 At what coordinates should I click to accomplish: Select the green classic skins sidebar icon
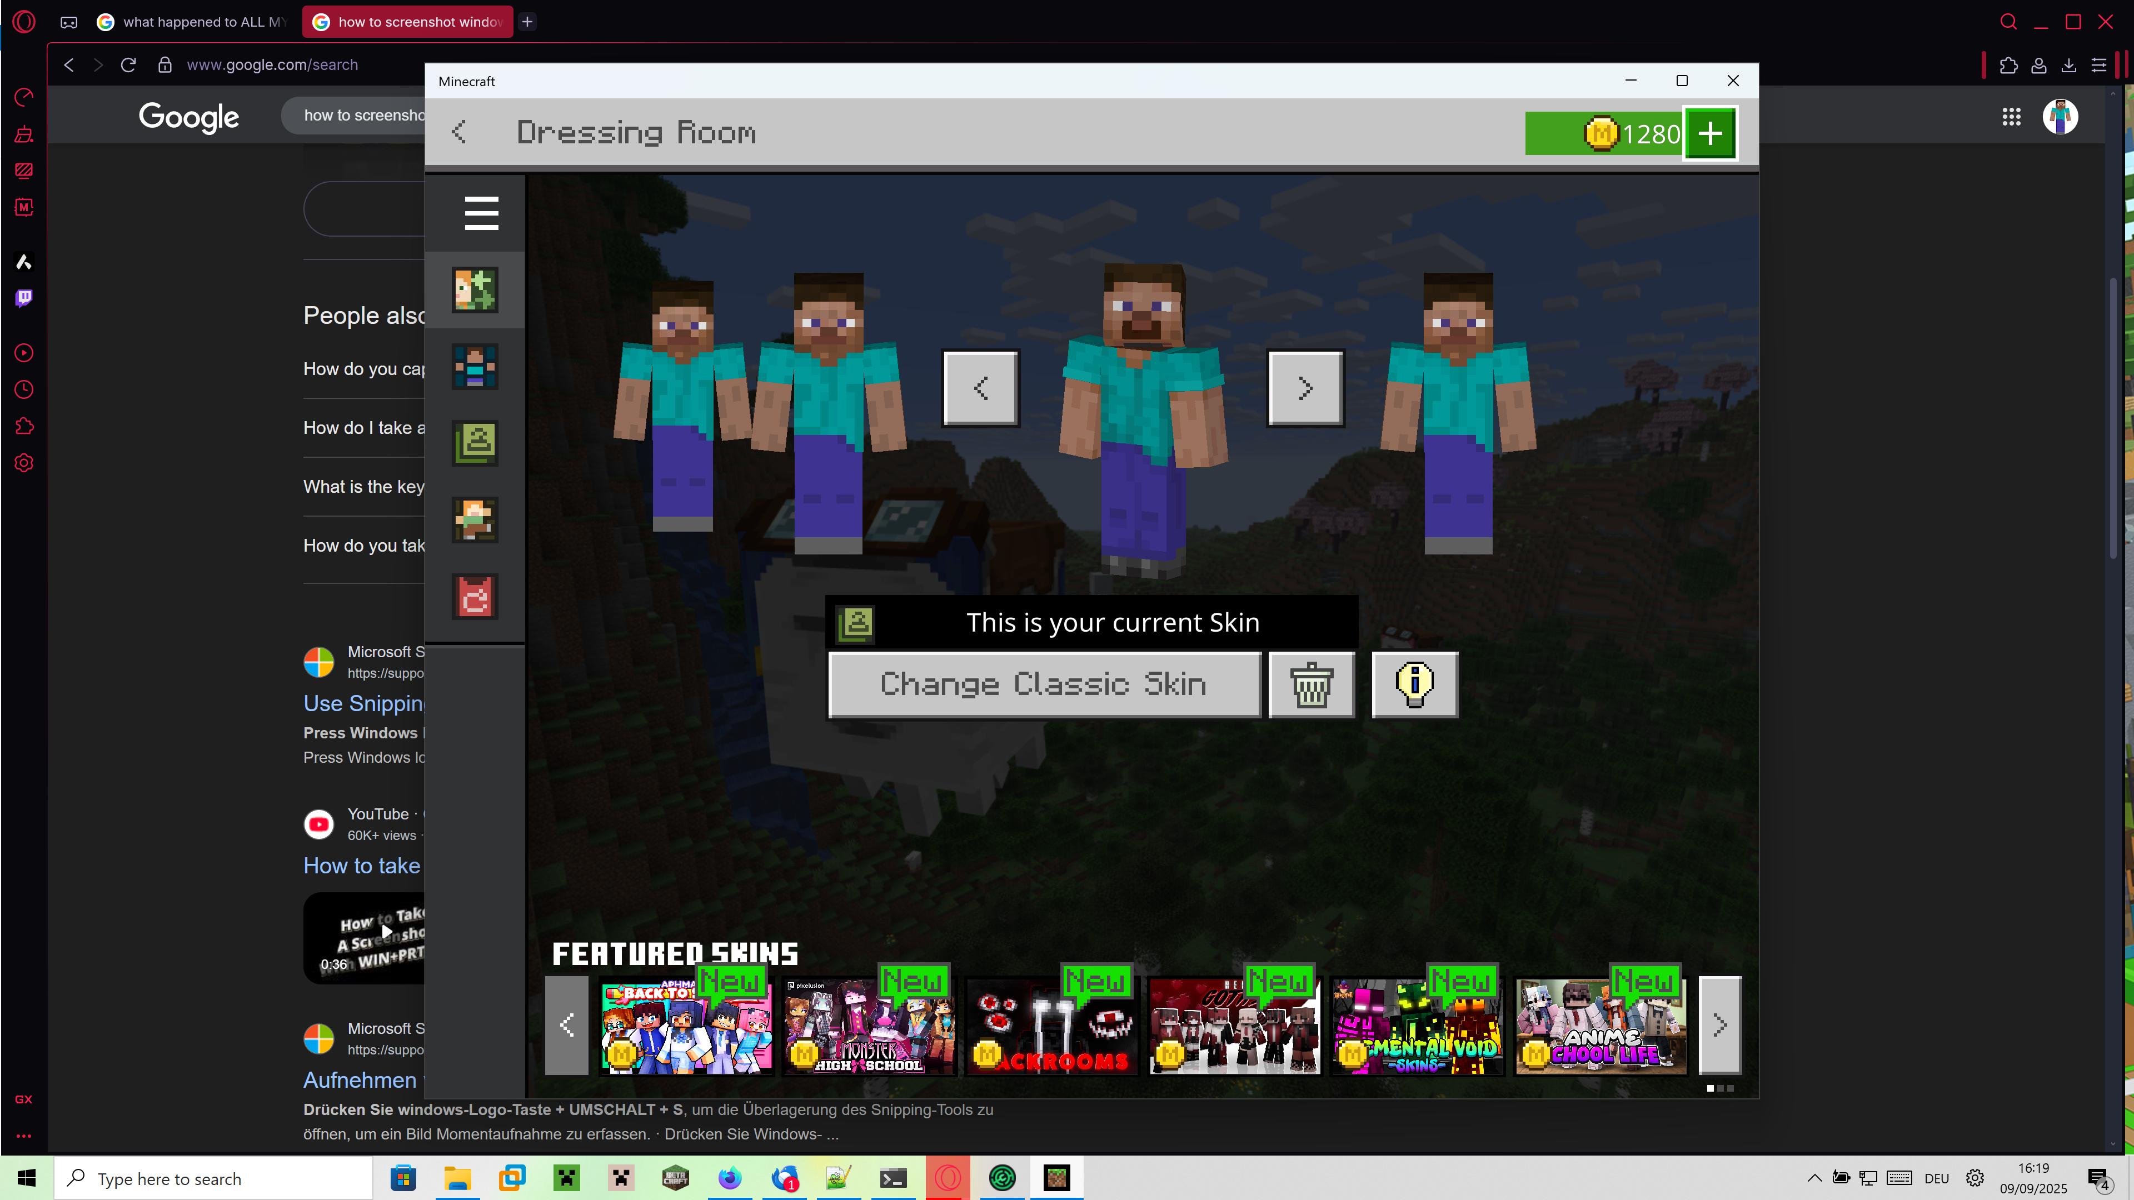click(x=475, y=443)
